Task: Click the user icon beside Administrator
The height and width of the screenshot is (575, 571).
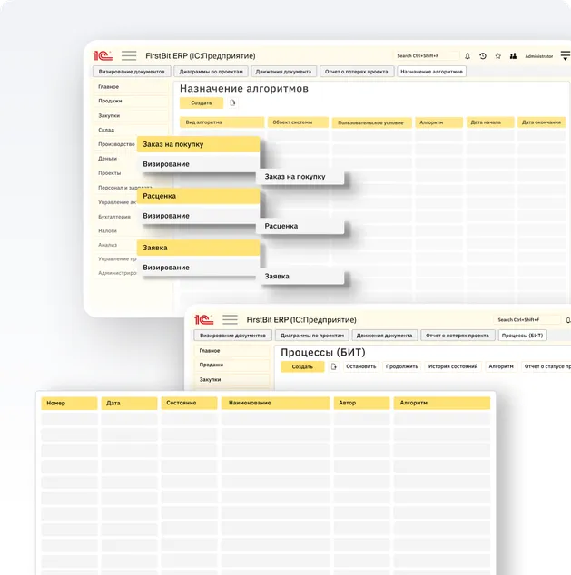Action: [513, 56]
